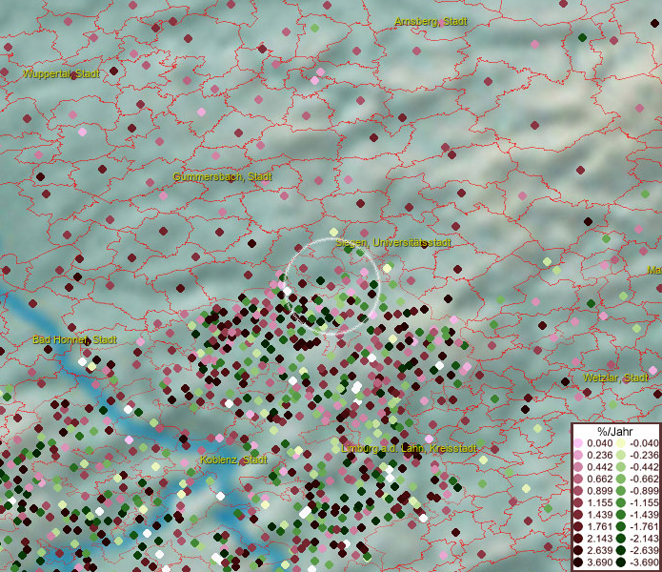The image size is (662, 572).
Task: Select the Siegen, Universitätsstadt label
Action: tap(393, 242)
